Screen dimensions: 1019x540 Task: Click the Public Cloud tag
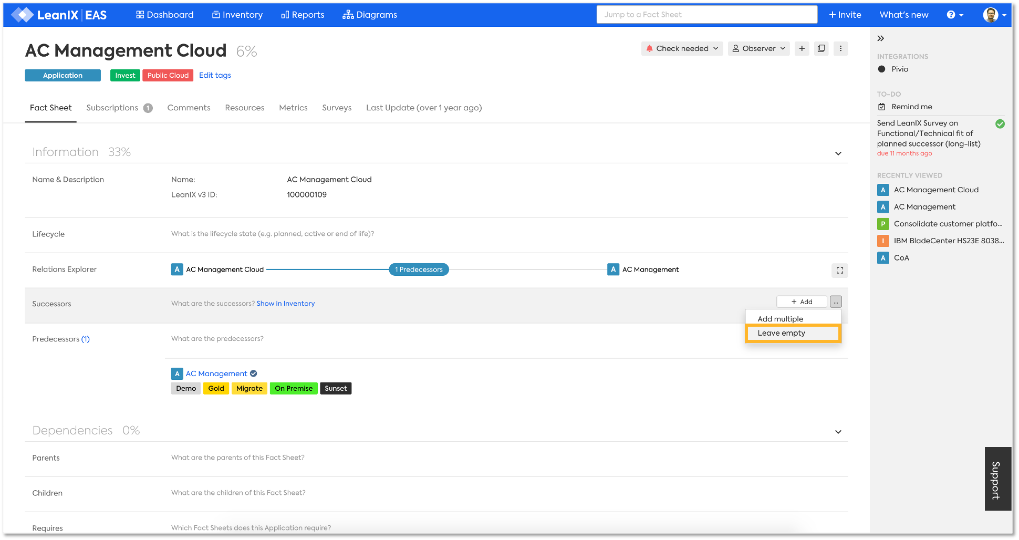pyautogui.click(x=168, y=75)
